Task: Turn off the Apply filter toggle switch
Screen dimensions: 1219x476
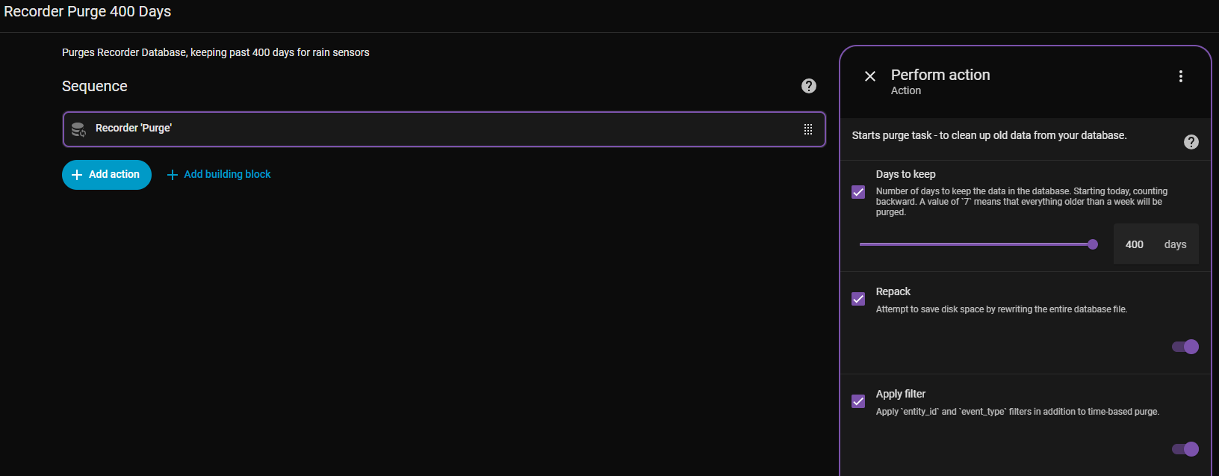Action: 1185,449
